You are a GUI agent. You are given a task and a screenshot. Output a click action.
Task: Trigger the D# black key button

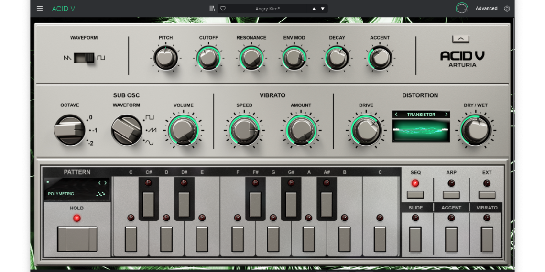[x=184, y=204]
